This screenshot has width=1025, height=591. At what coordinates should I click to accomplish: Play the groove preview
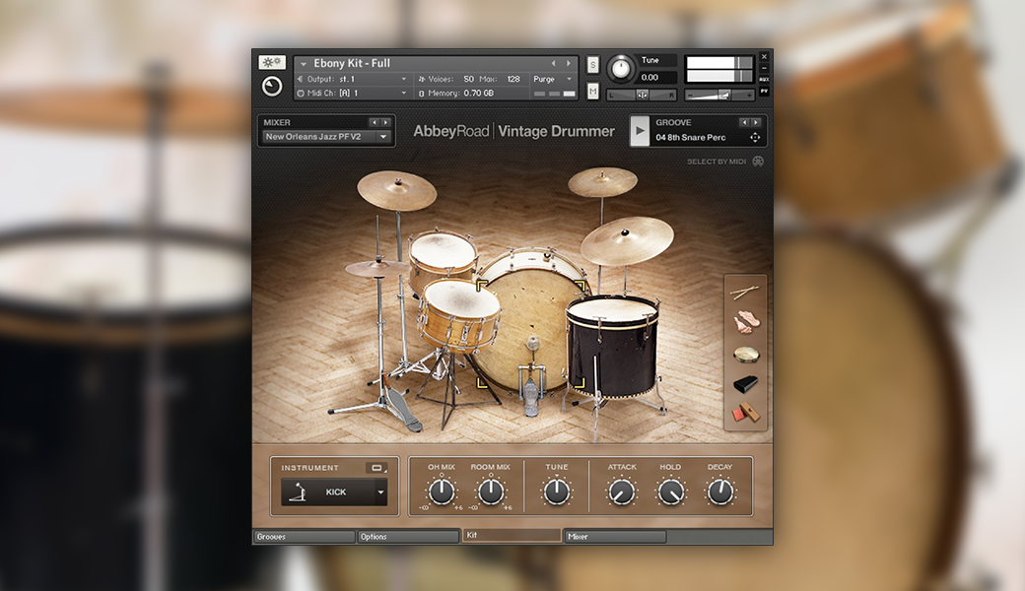640,131
